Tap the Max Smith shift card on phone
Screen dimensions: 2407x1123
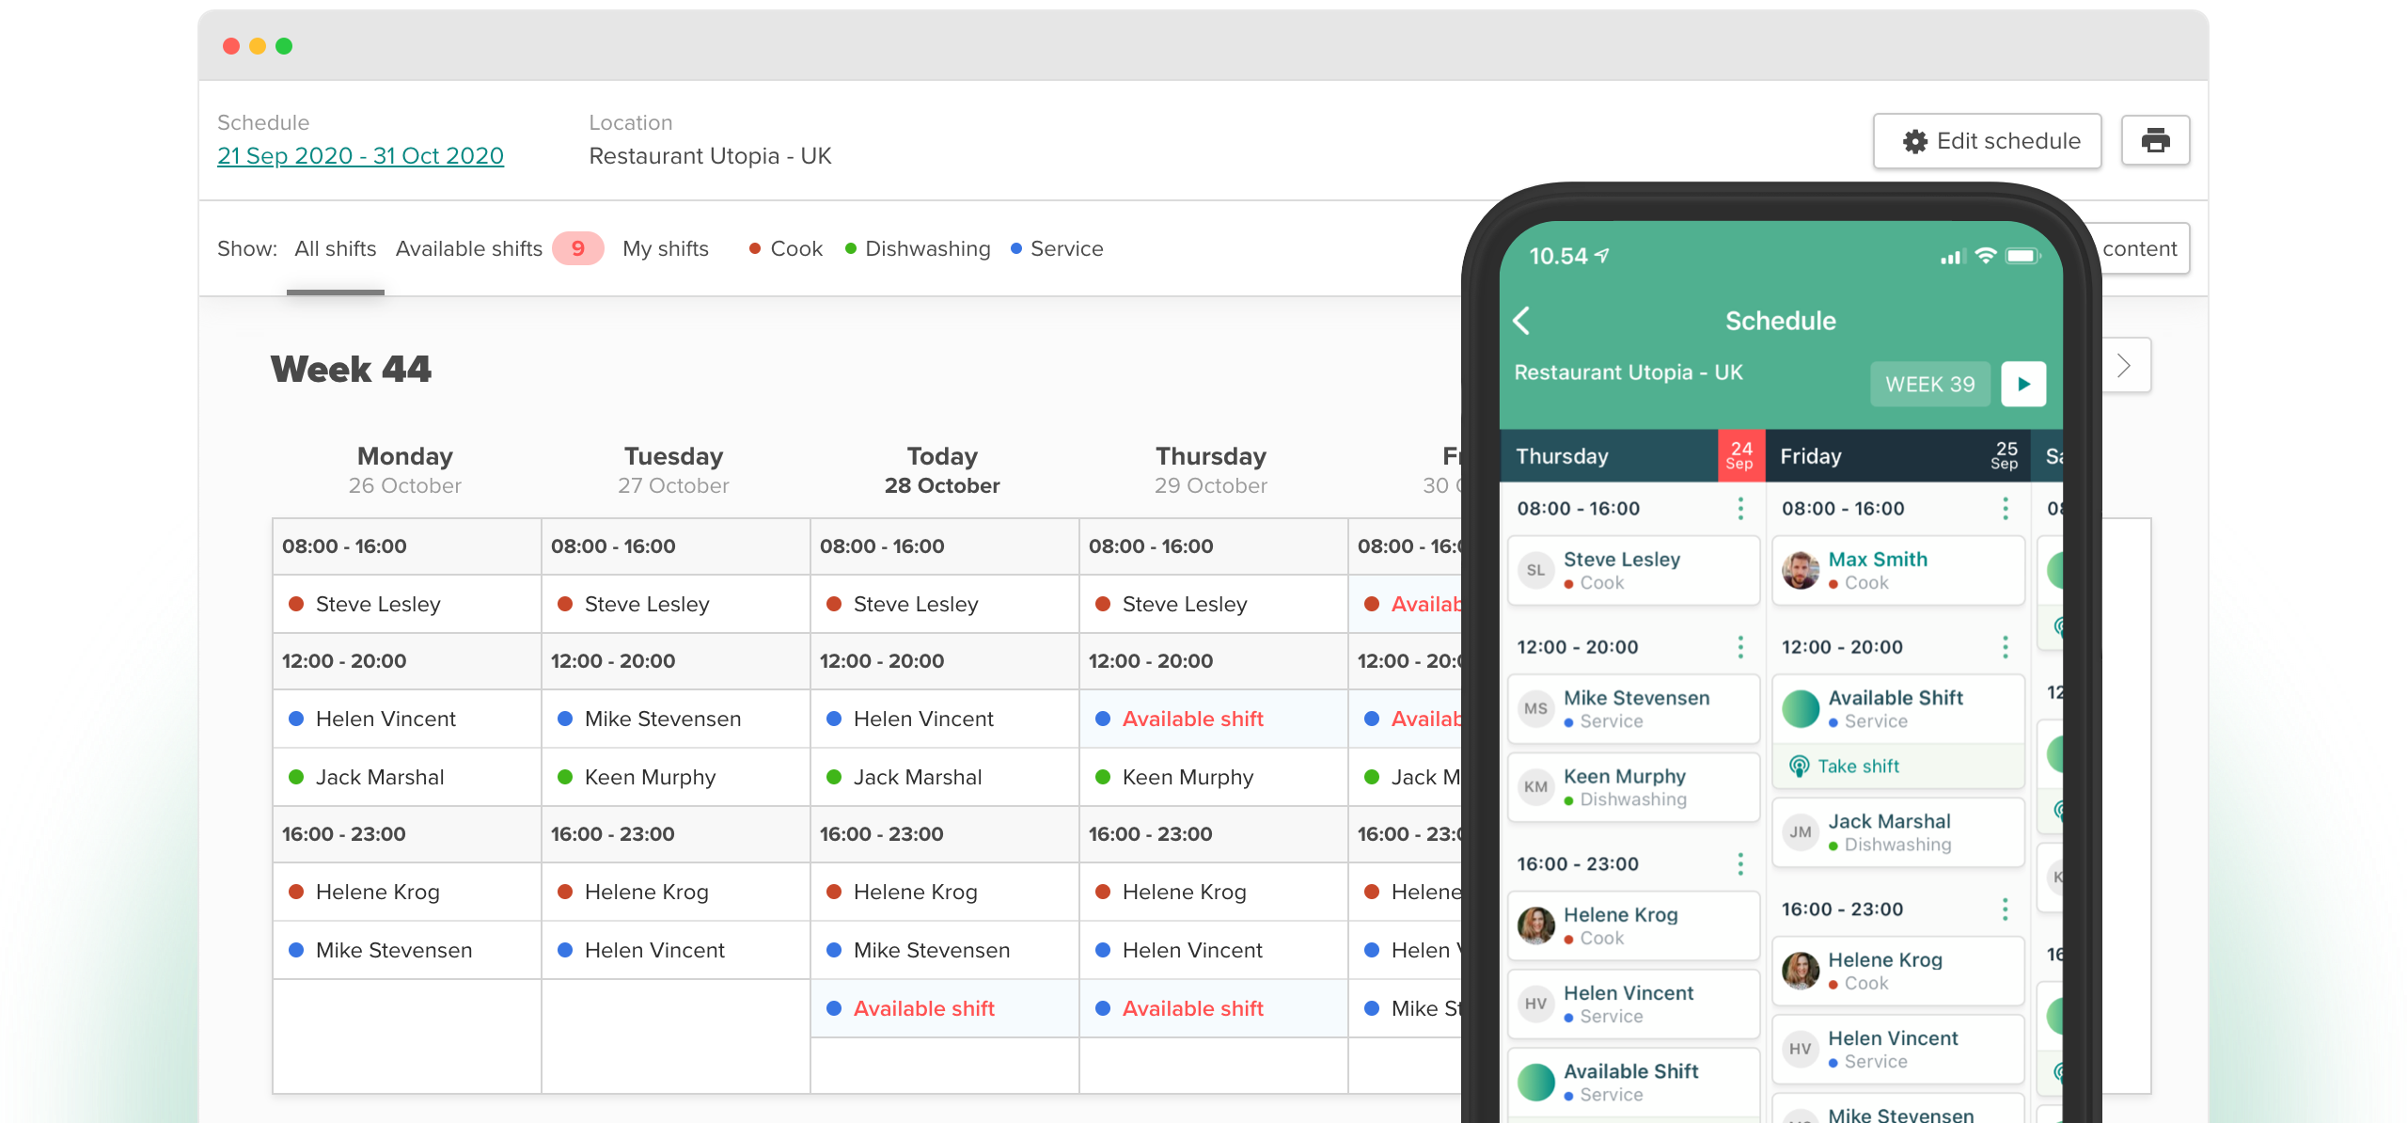pos(1897,571)
